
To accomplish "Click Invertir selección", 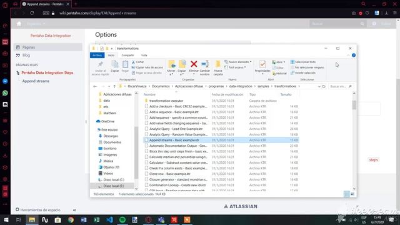I will [x=303, y=72].
